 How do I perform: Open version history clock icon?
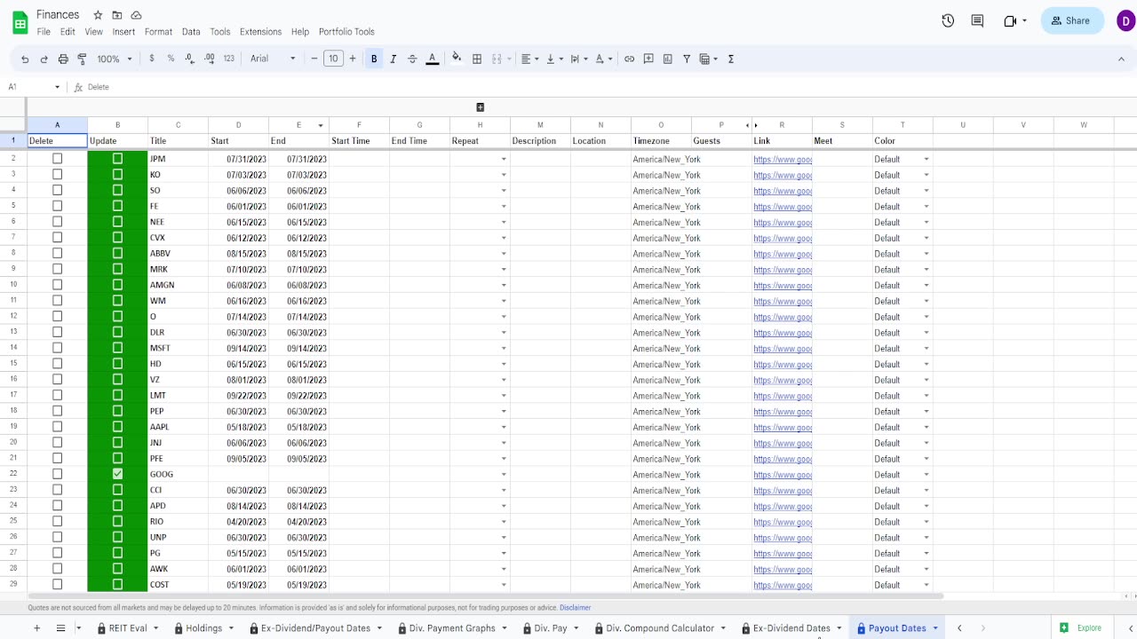[948, 20]
